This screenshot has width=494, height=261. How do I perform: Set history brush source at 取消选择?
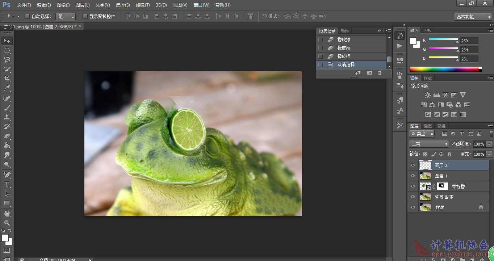point(320,65)
